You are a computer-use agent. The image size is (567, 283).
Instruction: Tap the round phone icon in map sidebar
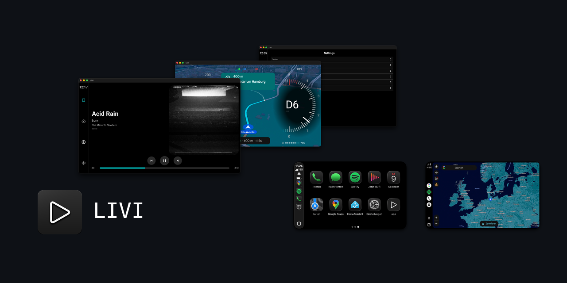(429, 199)
